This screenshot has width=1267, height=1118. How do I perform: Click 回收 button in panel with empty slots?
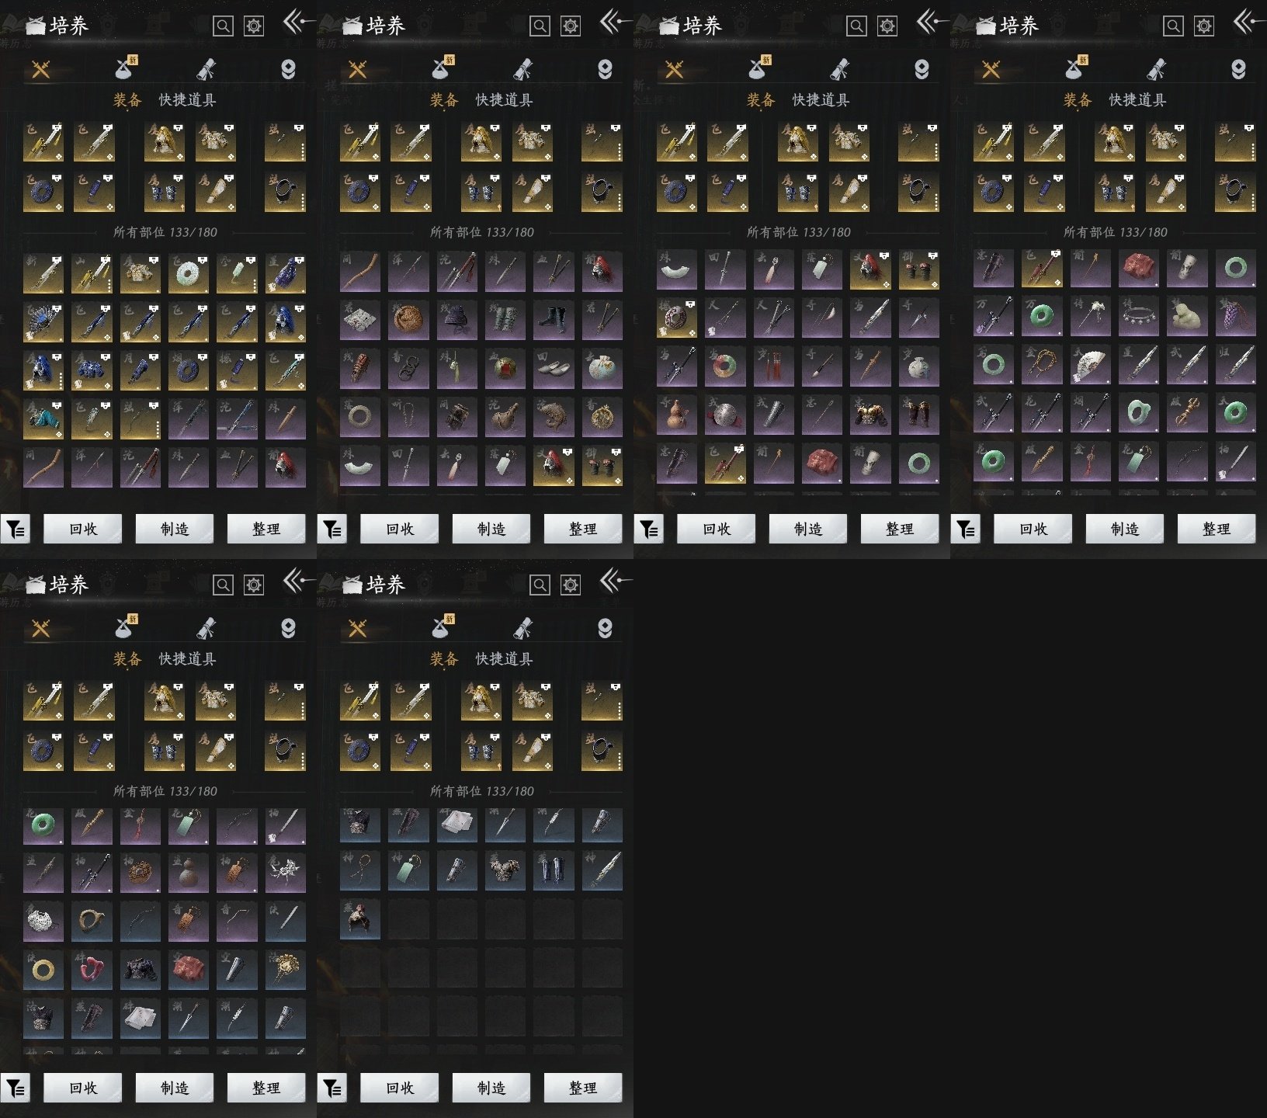tap(400, 1088)
